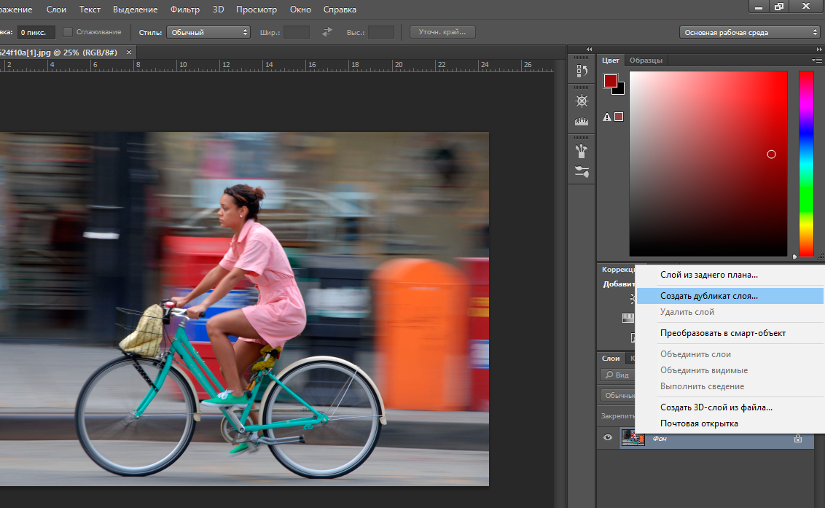Choose Преобразовать в смарт-объект menu entry
This screenshot has height=508, width=825.
click(730, 333)
